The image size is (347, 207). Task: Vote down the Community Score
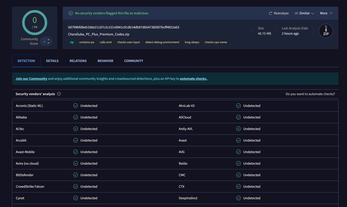48,43
